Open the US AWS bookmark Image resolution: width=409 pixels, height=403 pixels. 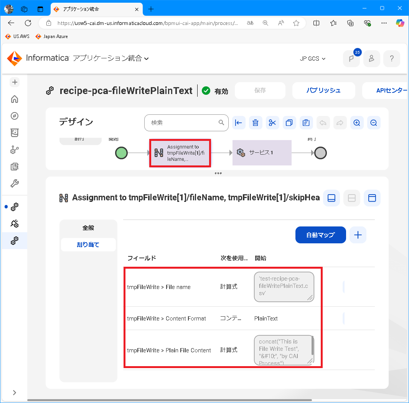coord(18,36)
